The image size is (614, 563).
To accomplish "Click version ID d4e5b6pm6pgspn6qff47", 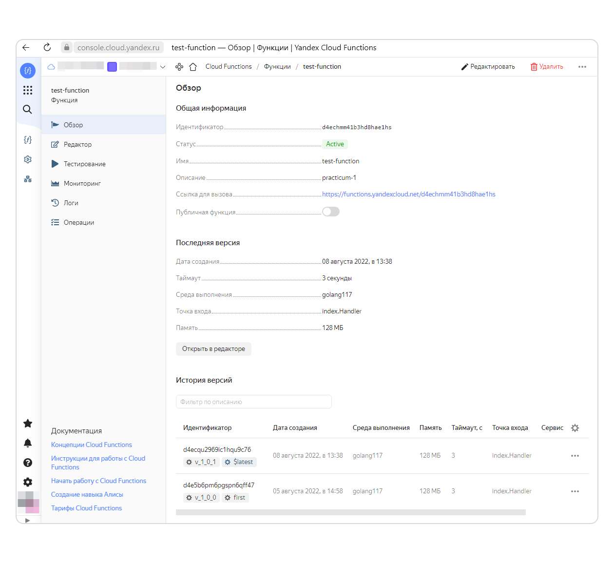I will point(219,485).
